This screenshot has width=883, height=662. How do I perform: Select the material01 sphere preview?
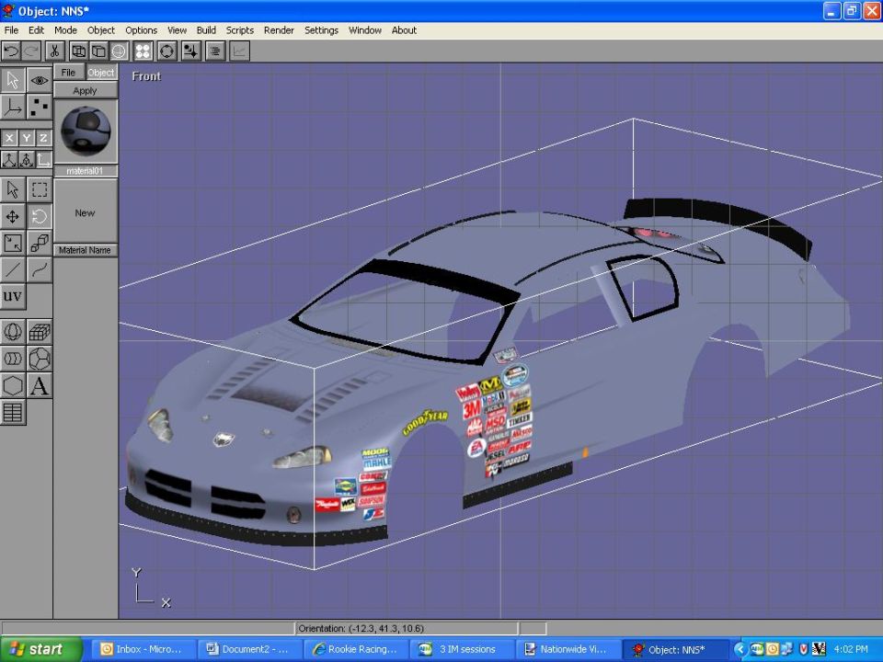(85, 131)
